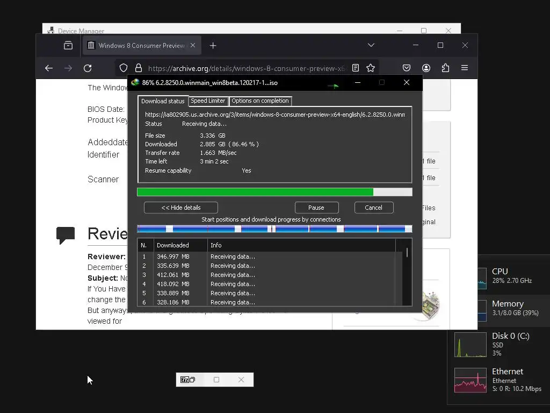Click the Reviews speech bubble icon
550x413 pixels.
click(66, 235)
